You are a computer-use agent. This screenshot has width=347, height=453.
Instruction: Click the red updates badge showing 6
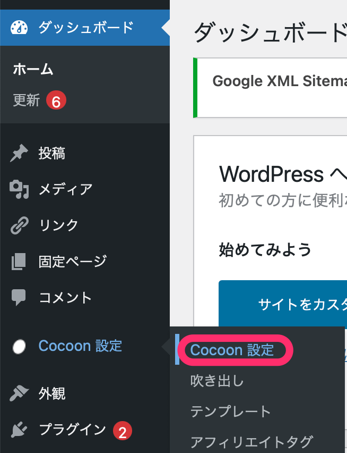tap(56, 101)
